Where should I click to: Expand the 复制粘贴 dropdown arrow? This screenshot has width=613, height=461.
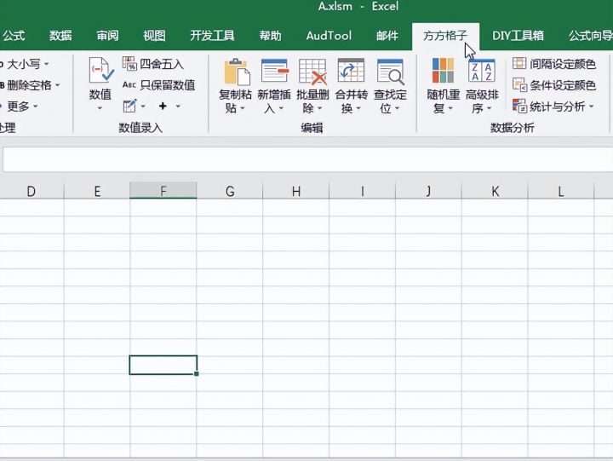243,108
